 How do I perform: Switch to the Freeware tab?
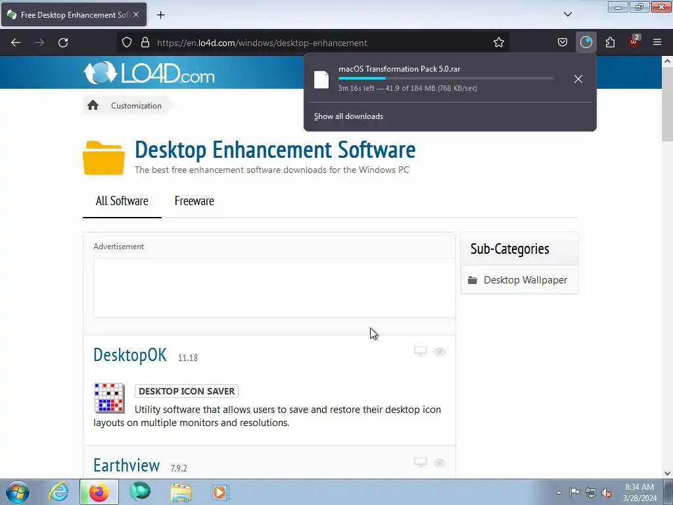pyautogui.click(x=194, y=201)
